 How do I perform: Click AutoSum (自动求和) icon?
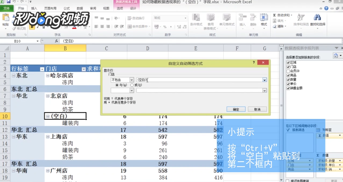point(274,15)
